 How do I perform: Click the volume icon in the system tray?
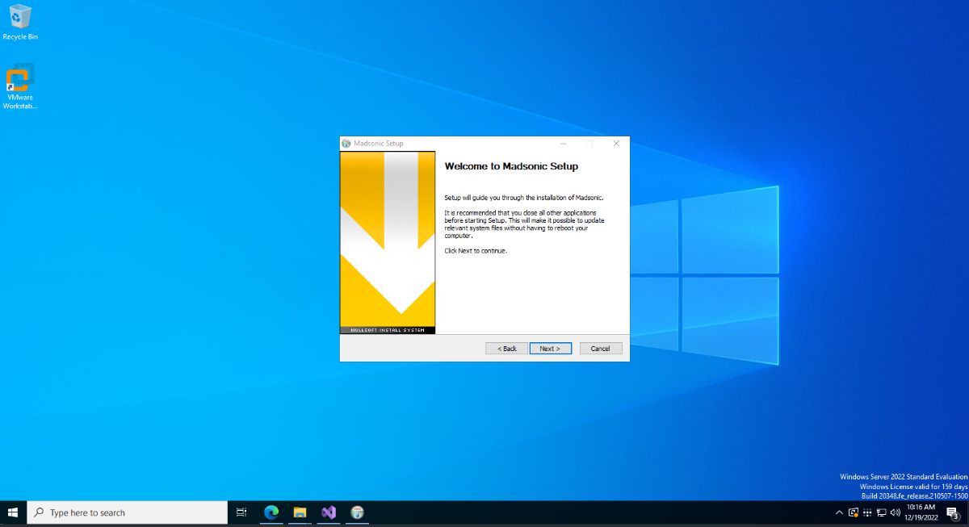pos(895,512)
